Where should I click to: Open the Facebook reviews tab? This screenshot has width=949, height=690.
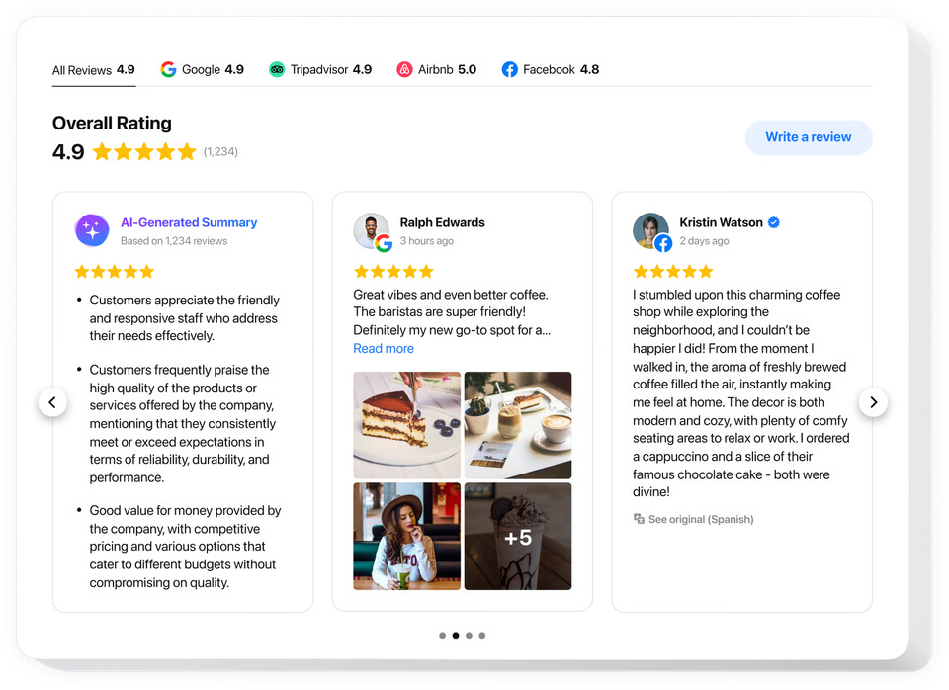coord(550,70)
